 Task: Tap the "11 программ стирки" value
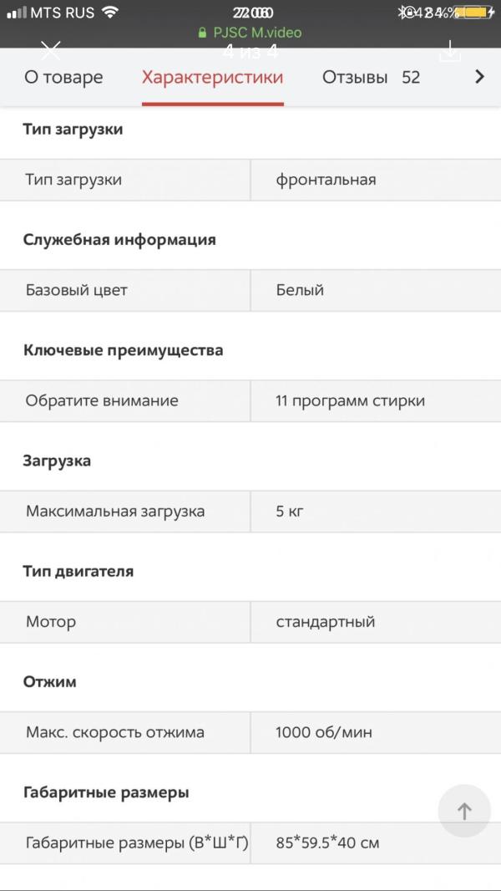(x=350, y=400)
